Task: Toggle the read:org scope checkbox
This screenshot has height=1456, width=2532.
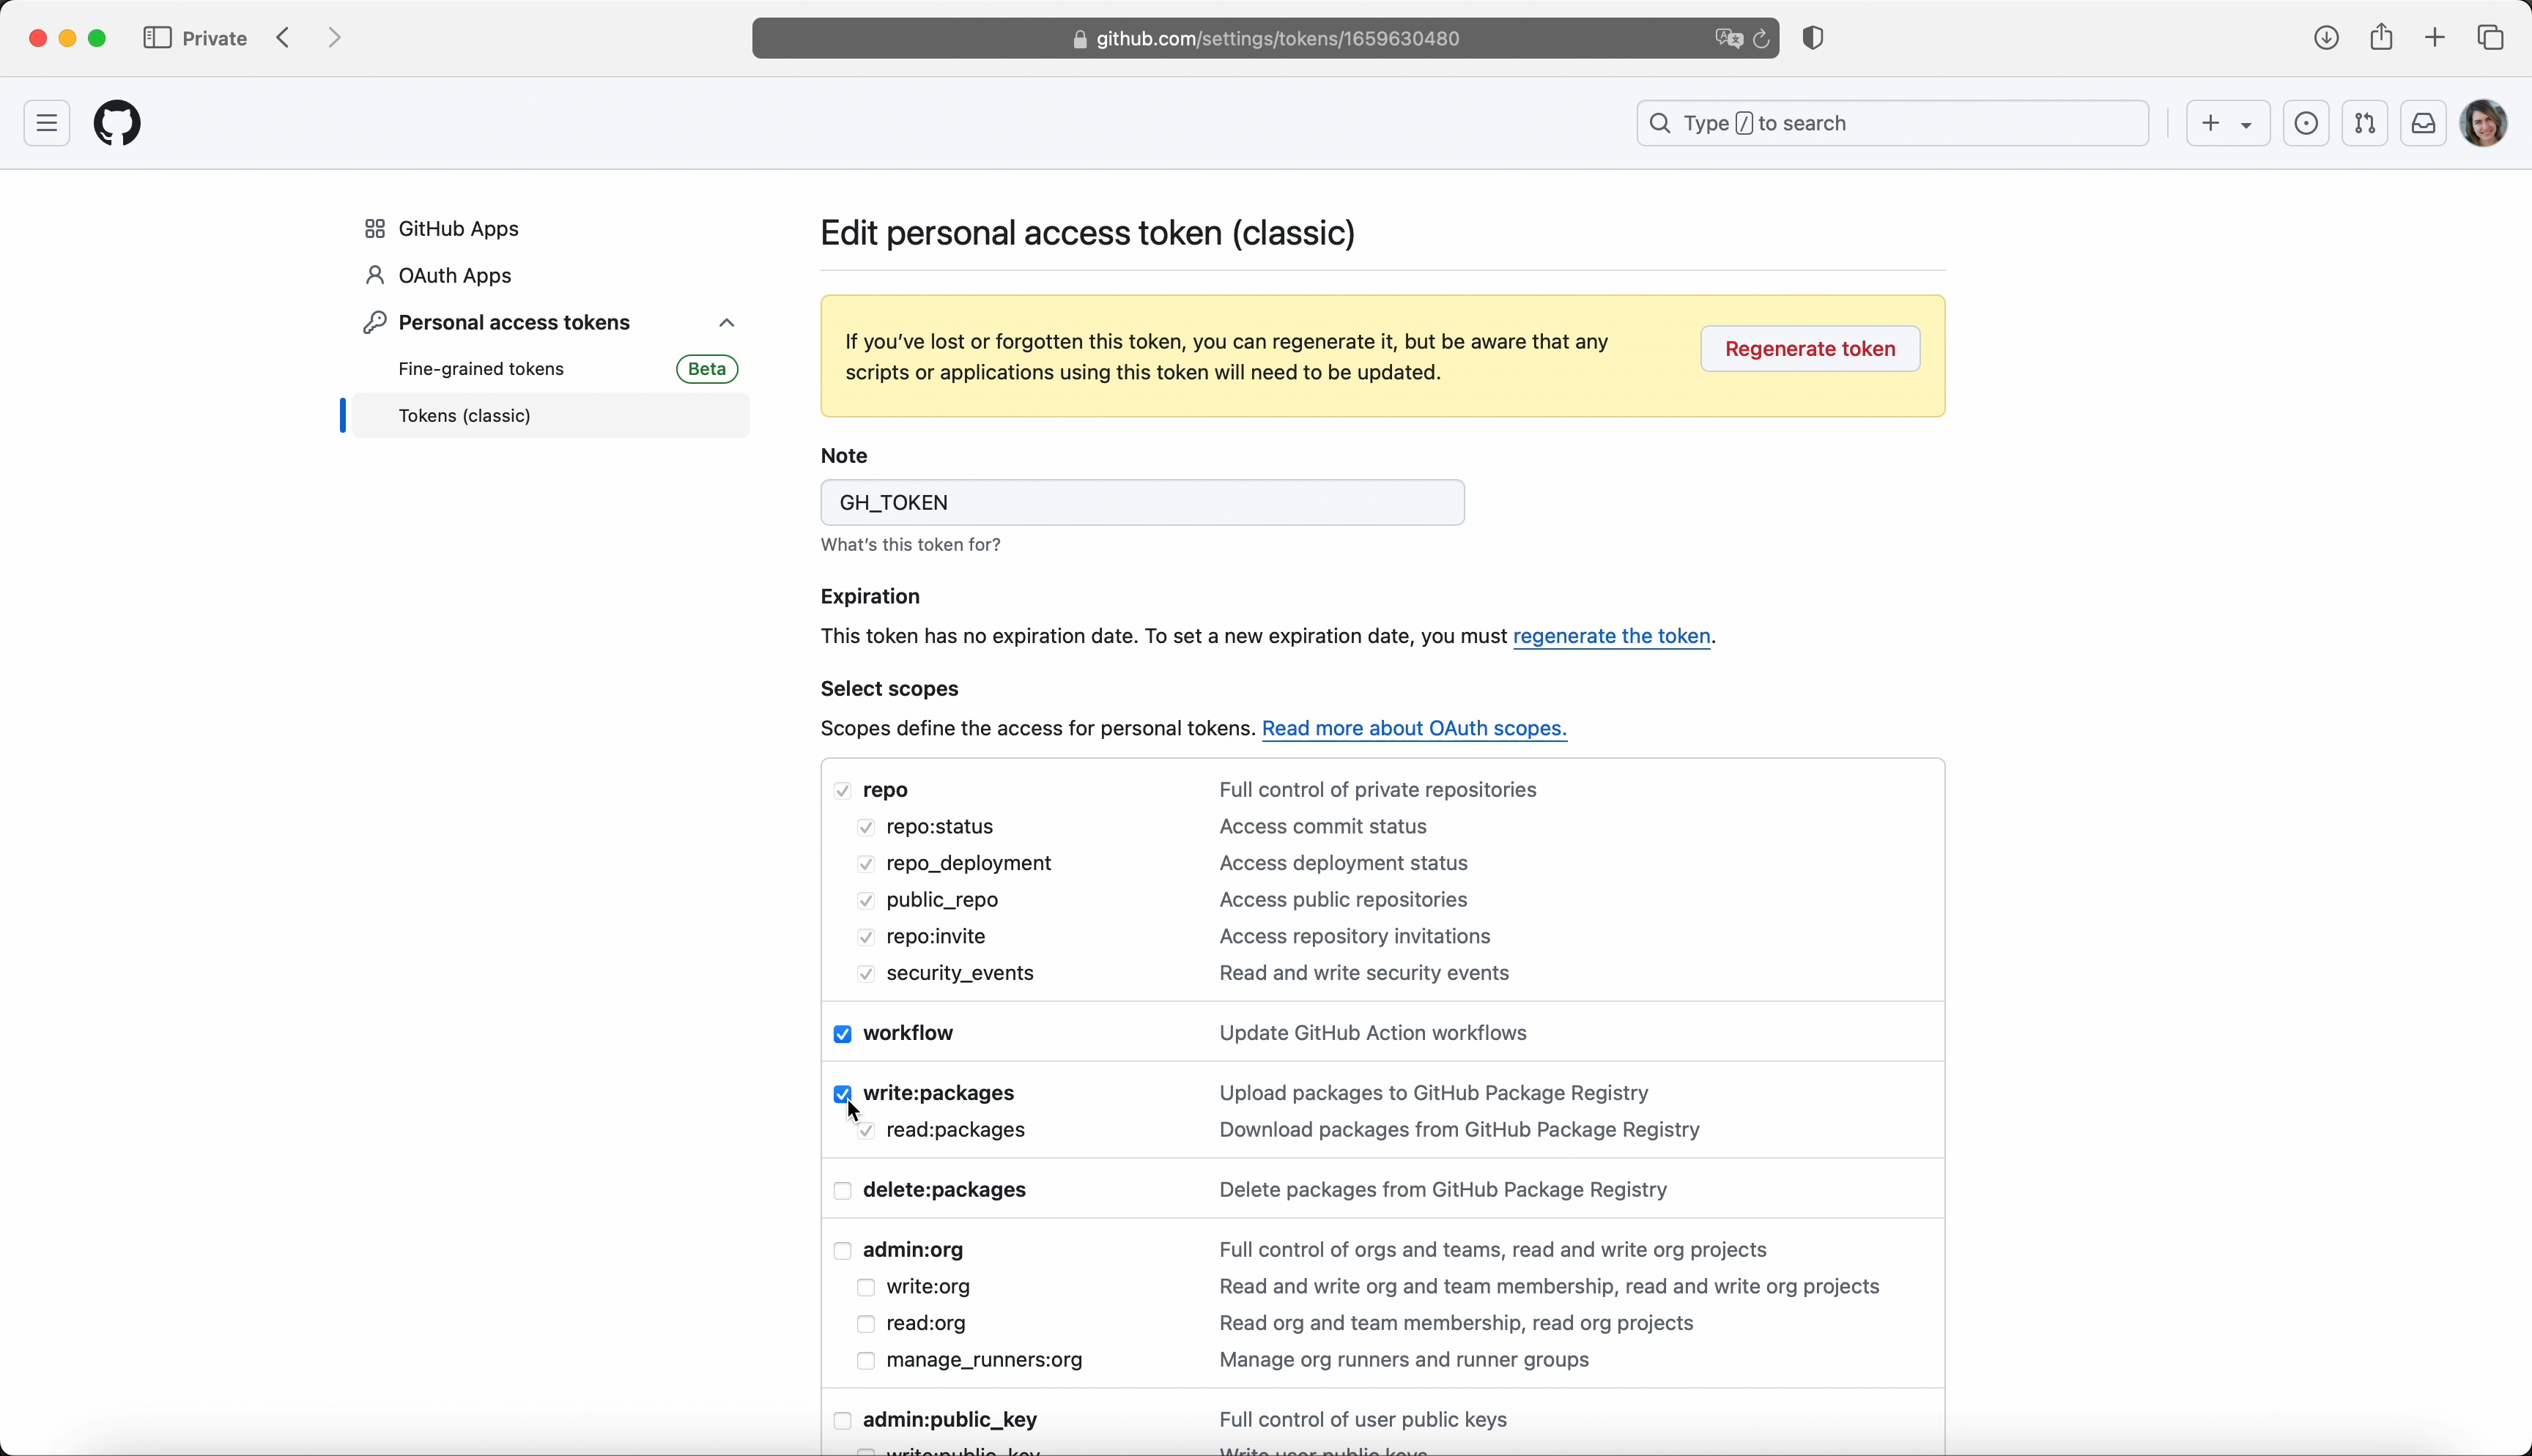Action: click(866, 1324)
